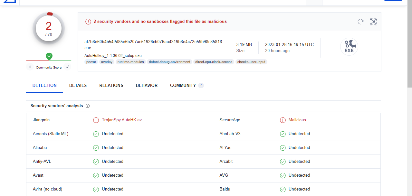This screenshot has height=196, width=412.
Task: Click the TrojanSpy.AutoHK.av detection result
Action: click(122, 120)
